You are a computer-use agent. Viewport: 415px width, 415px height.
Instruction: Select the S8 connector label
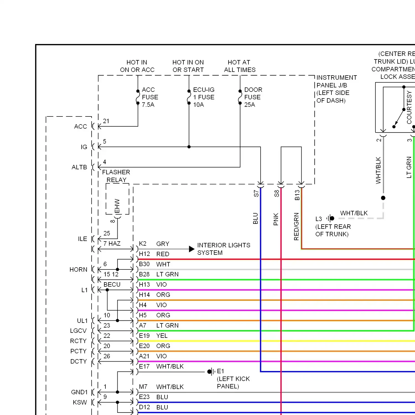coord(277,193)
